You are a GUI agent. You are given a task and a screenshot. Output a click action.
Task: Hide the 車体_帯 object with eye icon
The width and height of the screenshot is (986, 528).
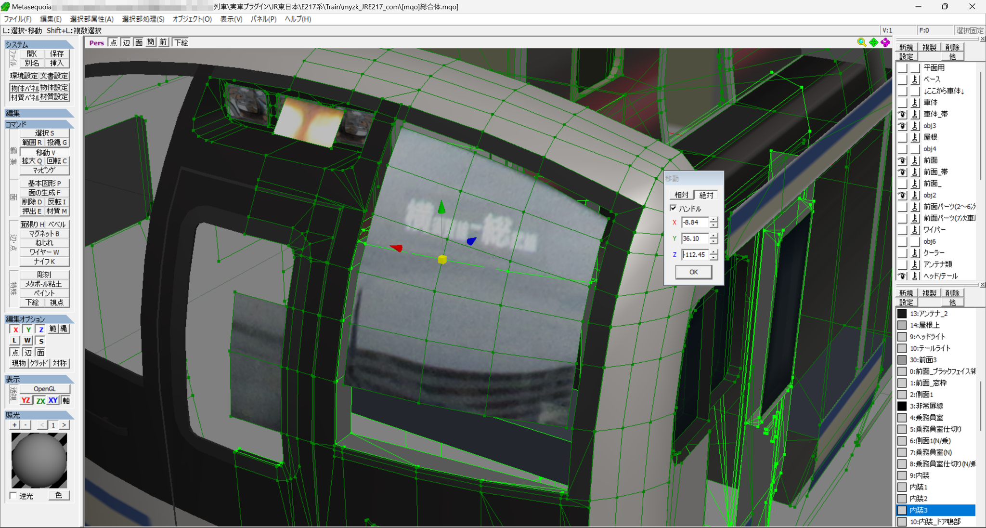coord(902,114)
